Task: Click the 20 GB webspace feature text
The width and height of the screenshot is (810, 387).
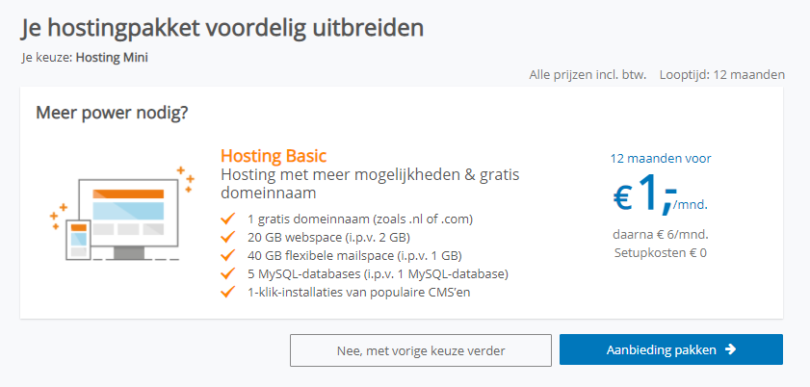Action: [x=328, y=237]
